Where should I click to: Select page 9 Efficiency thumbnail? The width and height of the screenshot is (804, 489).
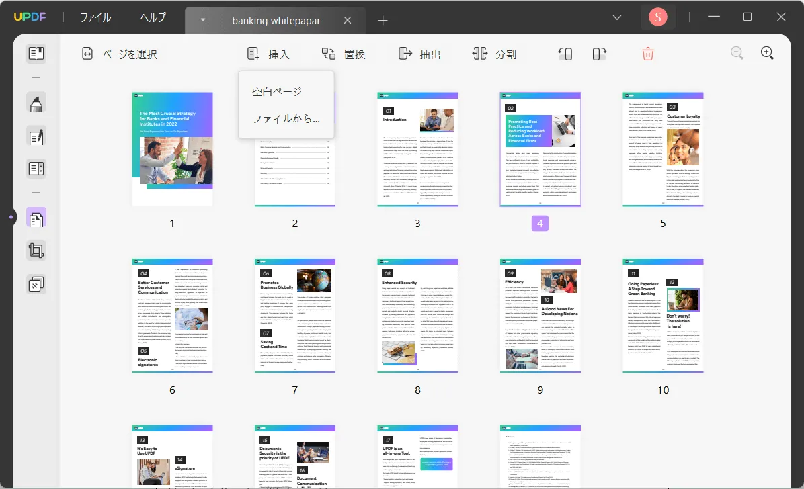(540, 316)
